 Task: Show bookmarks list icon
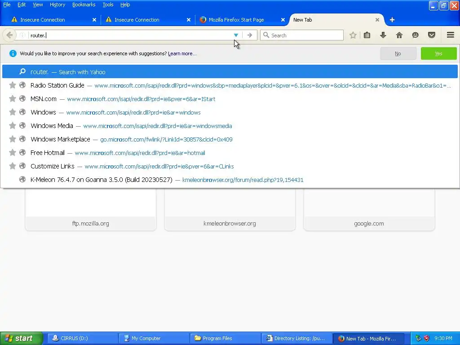[x=367, y=35]
